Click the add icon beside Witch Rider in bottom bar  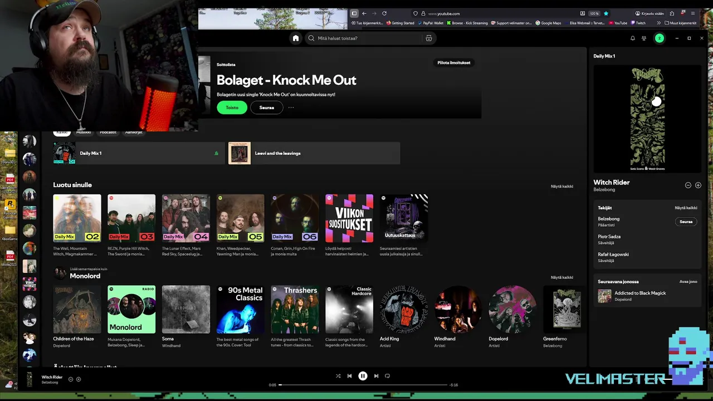[79, 379]
